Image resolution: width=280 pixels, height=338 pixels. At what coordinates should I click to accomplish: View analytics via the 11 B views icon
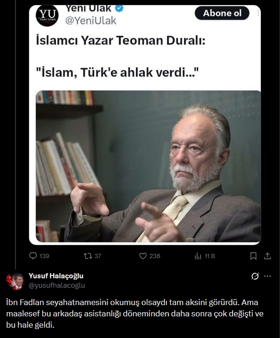pyautogui.click(x=198, y=256)
